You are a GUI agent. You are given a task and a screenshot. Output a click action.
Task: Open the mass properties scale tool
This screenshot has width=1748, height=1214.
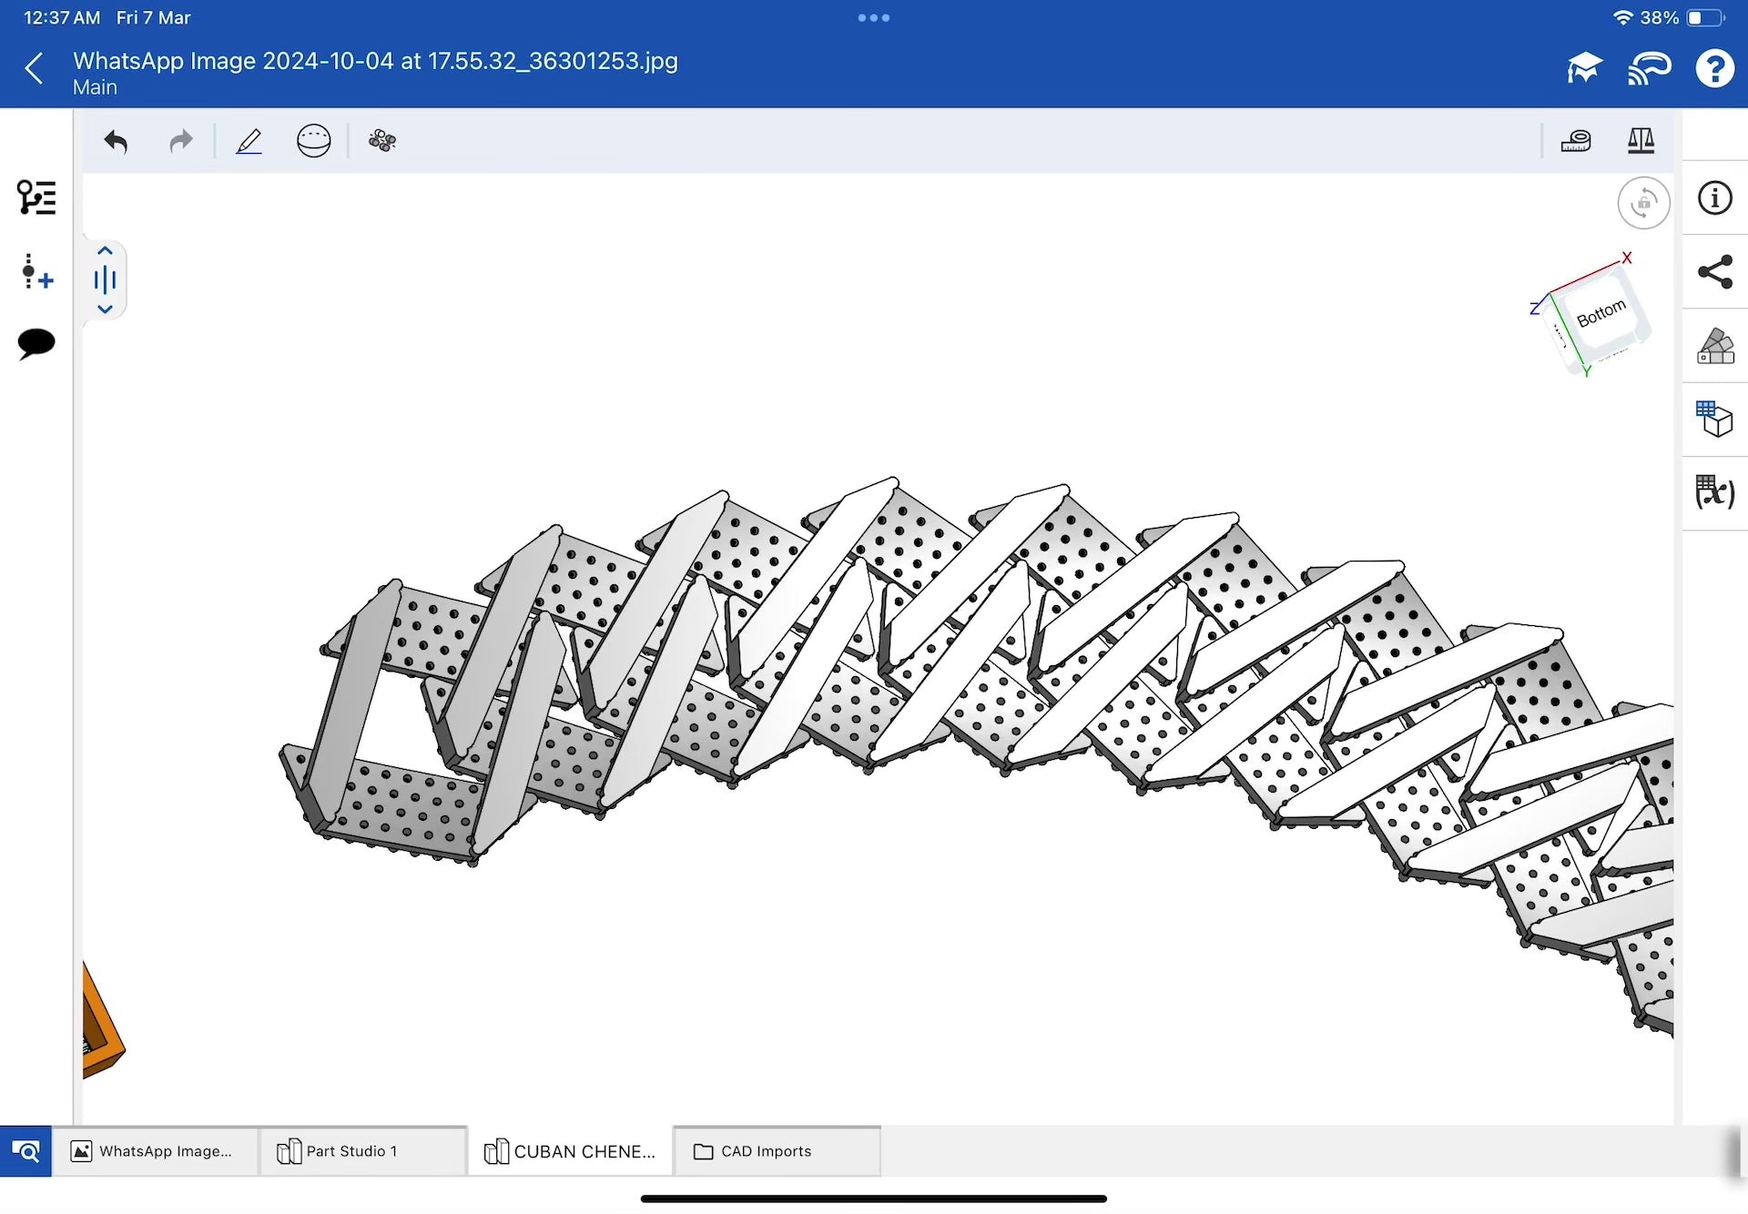[x=1641, y=141]
